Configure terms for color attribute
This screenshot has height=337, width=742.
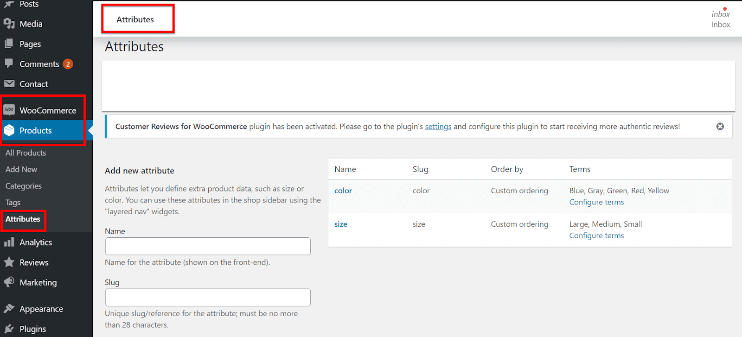point(596,202)
